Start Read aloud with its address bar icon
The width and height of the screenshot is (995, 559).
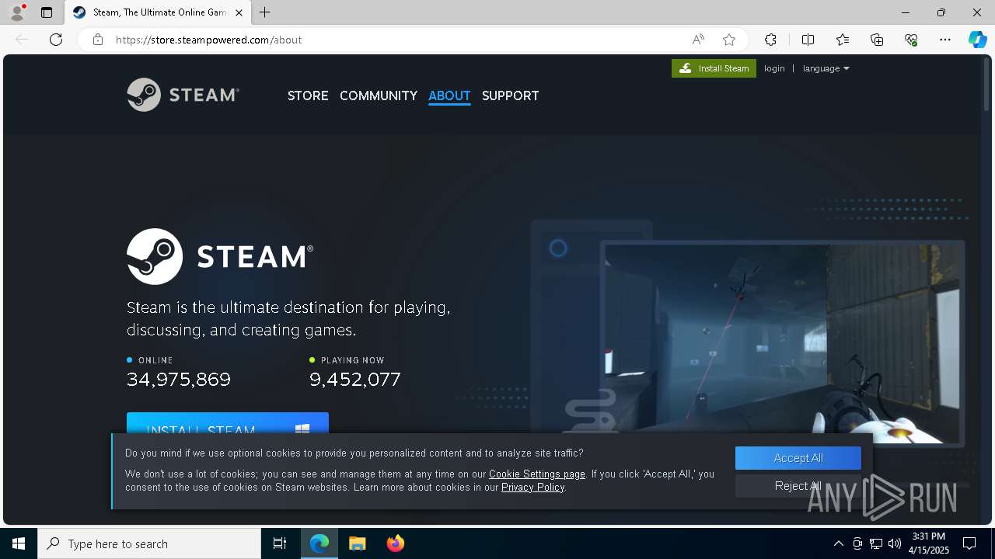698,40
